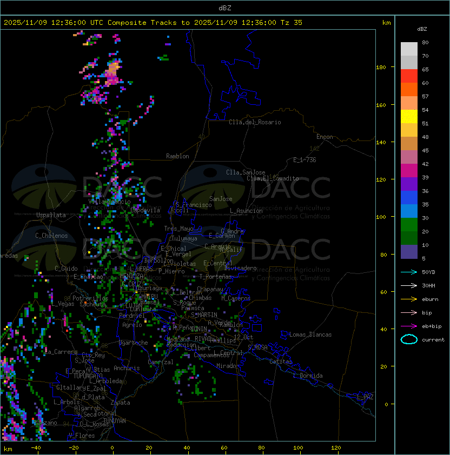The width and height of the screenshot is (450, 455).
Task: Click the 'Encon' map label
Action: click(325, 137)
